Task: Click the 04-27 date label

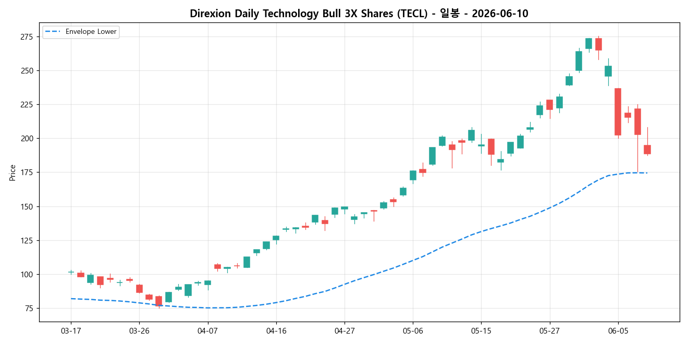Action: pos(345,330)
